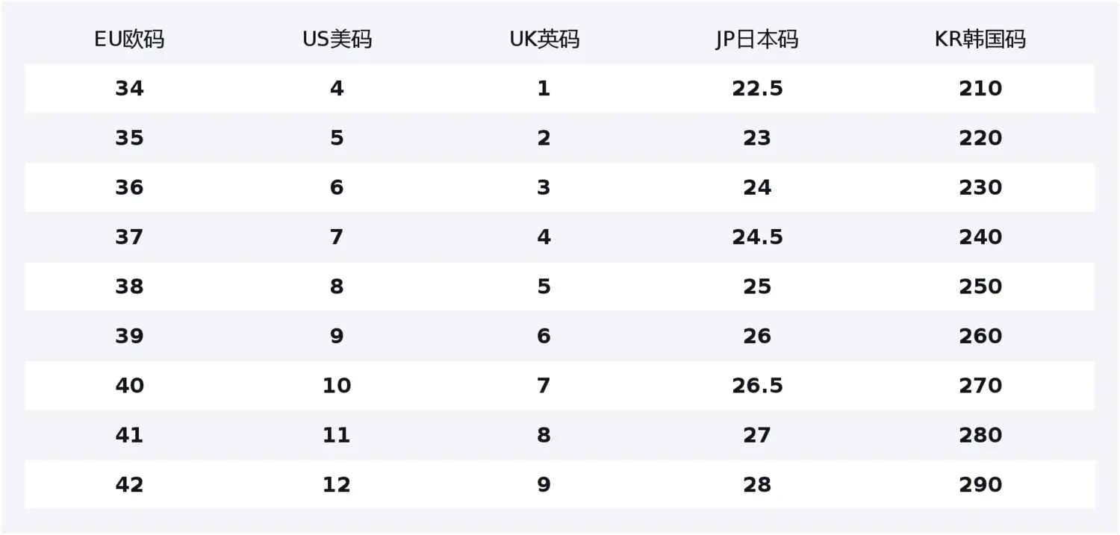Select UK size 9 cell
Image resolution: width=1120 pixels, height=535 pixels.
[x=544, y=485]
